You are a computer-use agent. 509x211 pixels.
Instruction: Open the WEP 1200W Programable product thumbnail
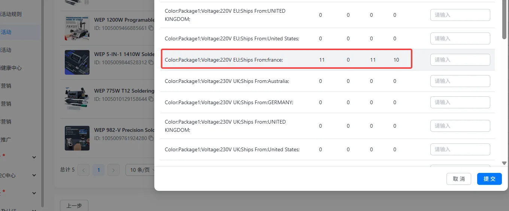tap(77, 28)
